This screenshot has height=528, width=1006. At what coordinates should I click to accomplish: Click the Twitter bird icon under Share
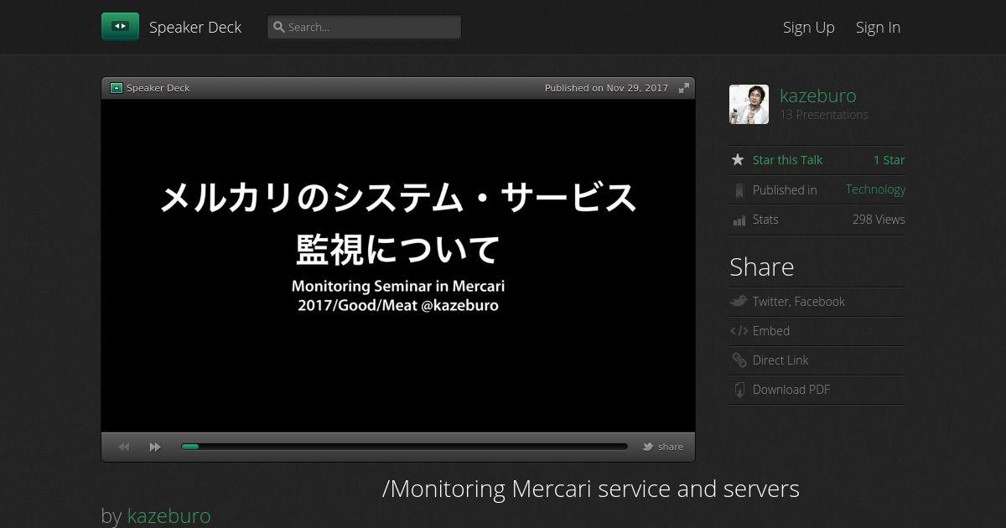click(739, 301)
